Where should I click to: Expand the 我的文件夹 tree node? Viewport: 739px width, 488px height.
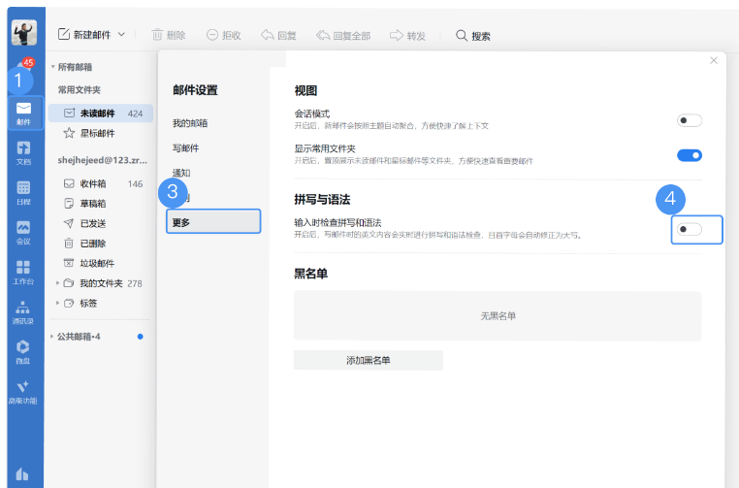[x=58, y=283]
